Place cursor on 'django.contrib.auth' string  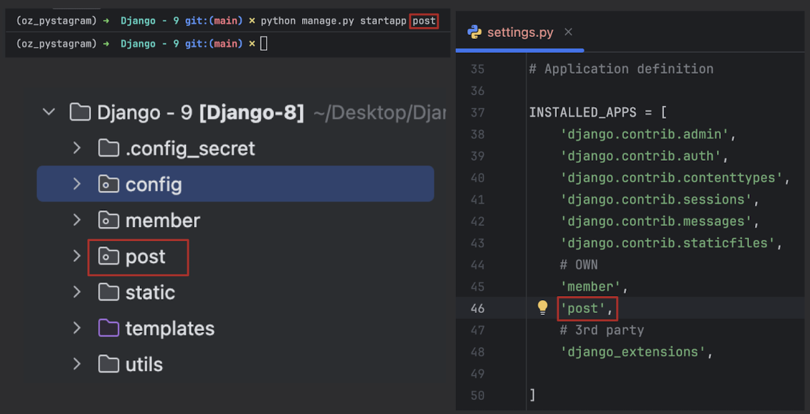[x=641, y=156]
